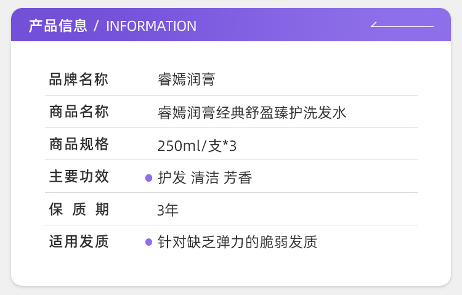The width and height of the screenshot is (462, 295).
Task: Click the 保质期 label
Action: (x=79, y=209)
